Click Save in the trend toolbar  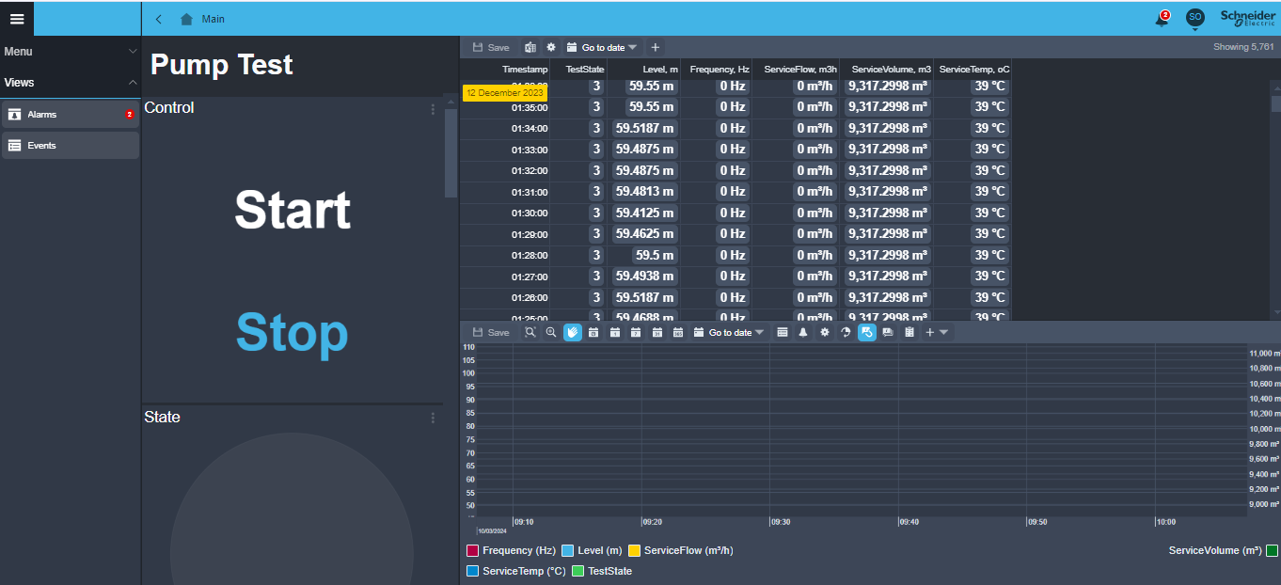tap(491, 332)
